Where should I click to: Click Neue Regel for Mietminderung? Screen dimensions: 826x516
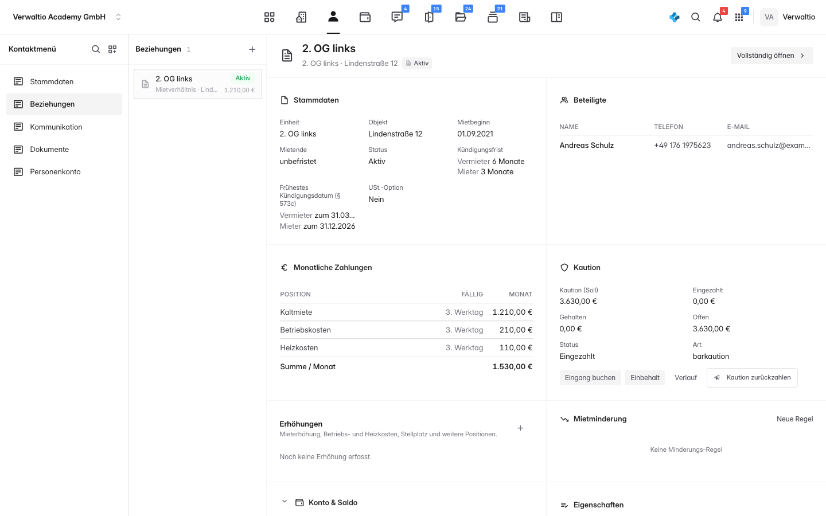point(795,419)
